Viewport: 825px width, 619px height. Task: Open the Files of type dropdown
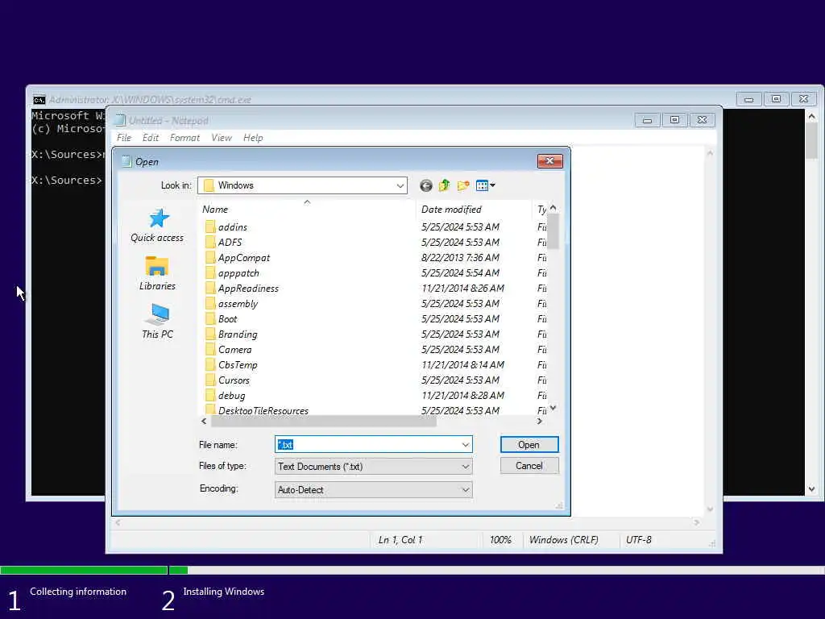[x=373, y=467]
